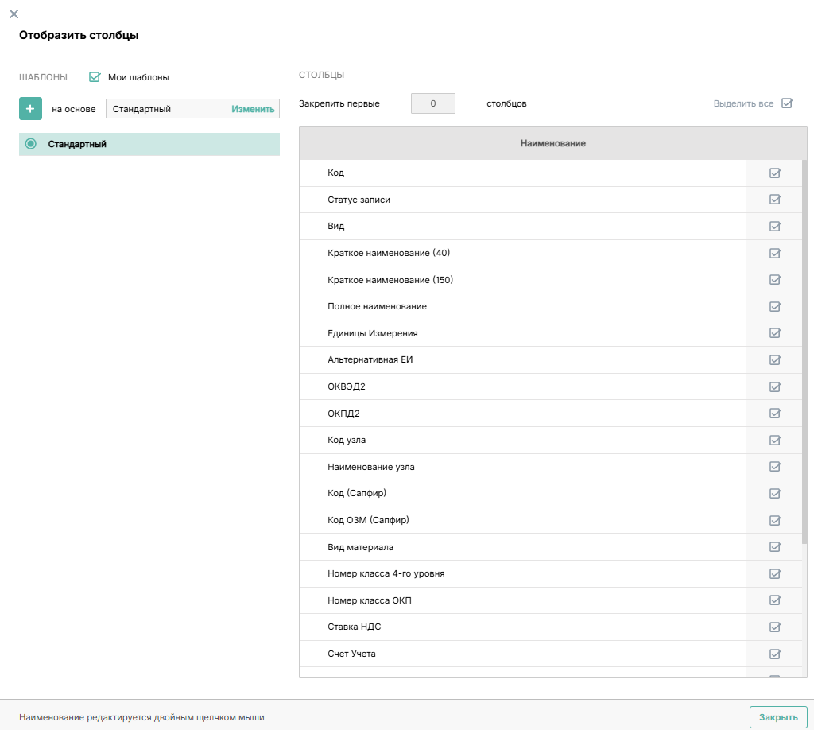
Task: Click the 'Наименование' column header
Action: (x=552, y=143)
